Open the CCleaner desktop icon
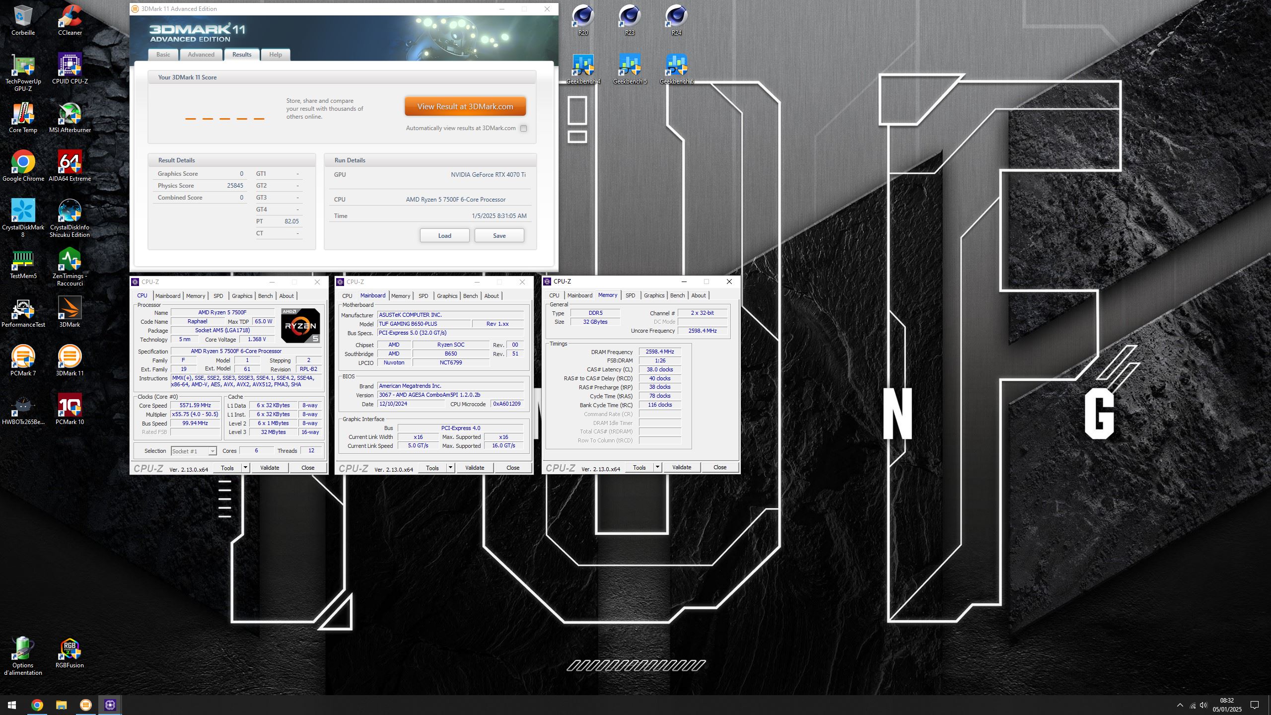 (x=70, y=21)
